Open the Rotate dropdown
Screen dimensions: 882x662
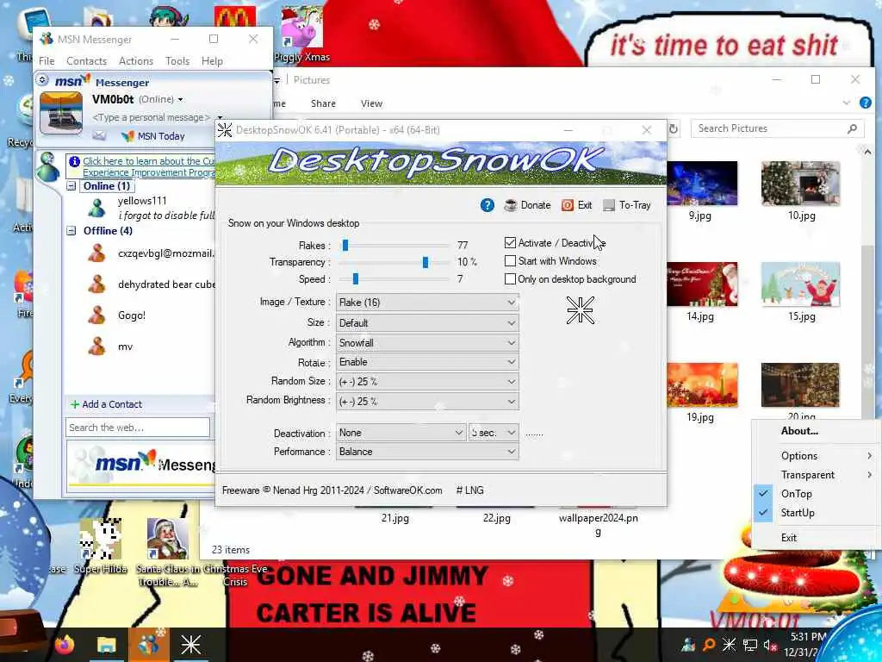pyautogui.click(x=427, y=362)
